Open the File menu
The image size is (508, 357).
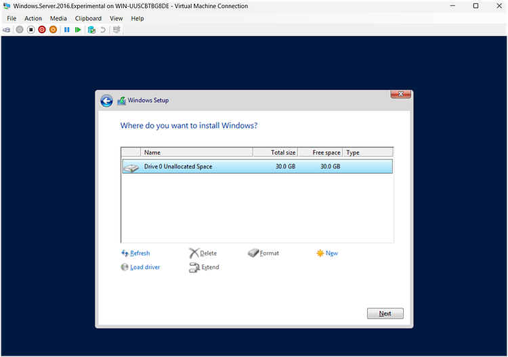pyautogui.click(x=12, y=18)
